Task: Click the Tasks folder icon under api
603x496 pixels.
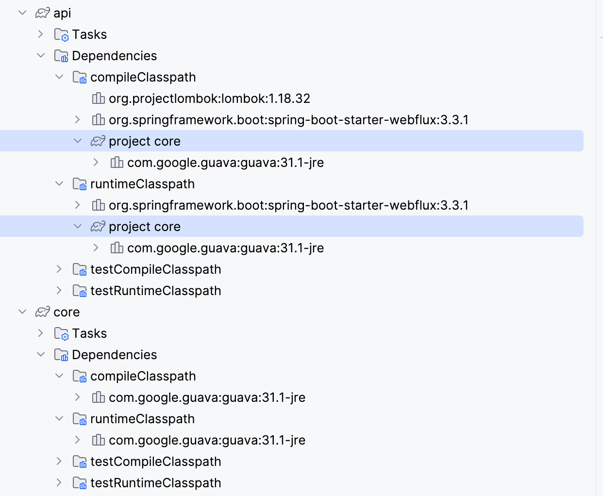Action: (x=62, y=34)
